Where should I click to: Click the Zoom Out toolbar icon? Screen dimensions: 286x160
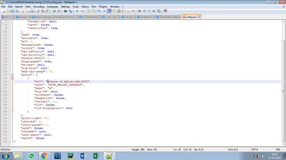(82, 11)
